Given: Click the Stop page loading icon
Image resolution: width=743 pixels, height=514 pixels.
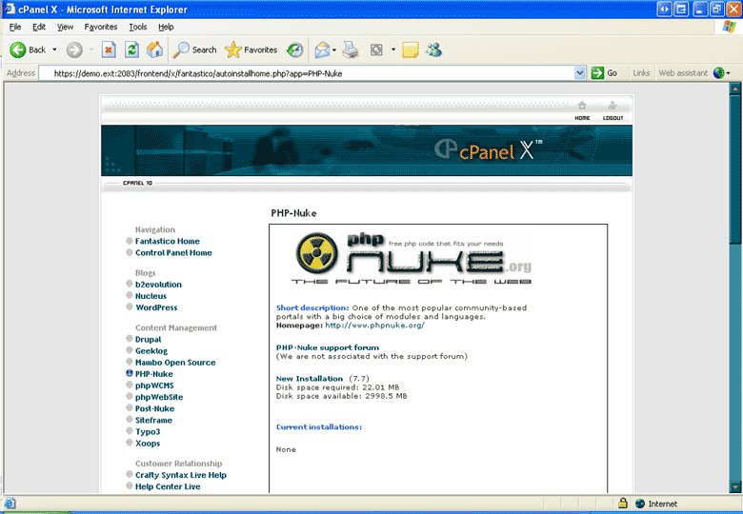Looking at the screenshot, I should point(109,49).
